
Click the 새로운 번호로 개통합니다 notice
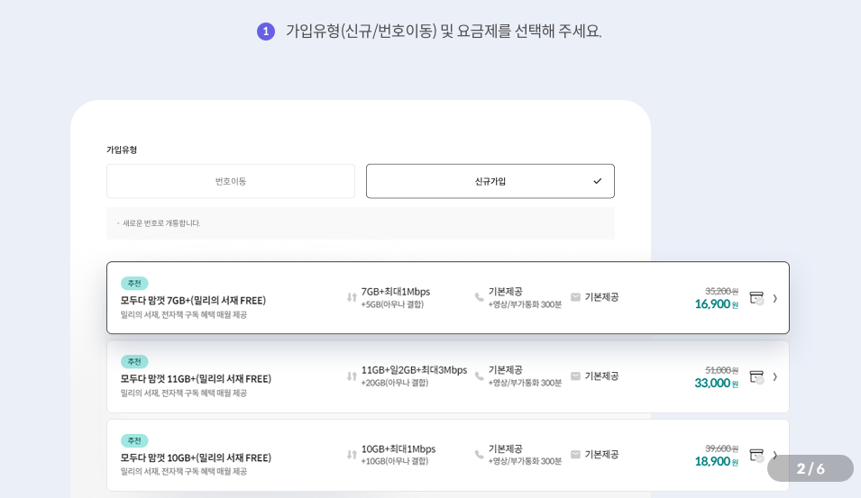[x=161, y=223]
